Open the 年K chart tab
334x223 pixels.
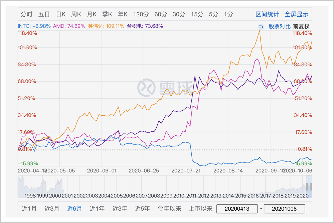(123, 14)
